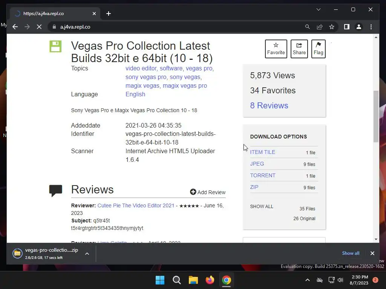Click the English language link

pyautogui.click(x=135, y=94)
